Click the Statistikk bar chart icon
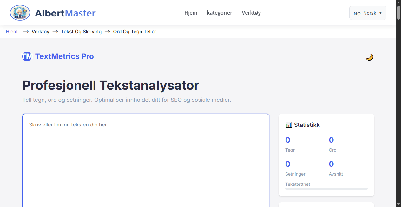This screenshot has width=401, height=207. (x=288, y=125)
